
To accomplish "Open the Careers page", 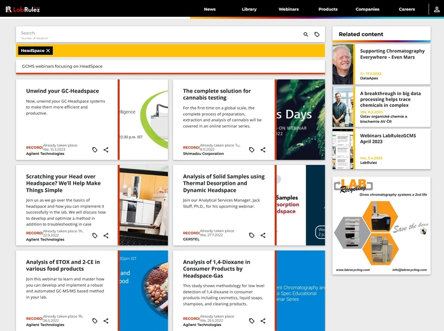I will pyautogui.click(x=407, y=9).
